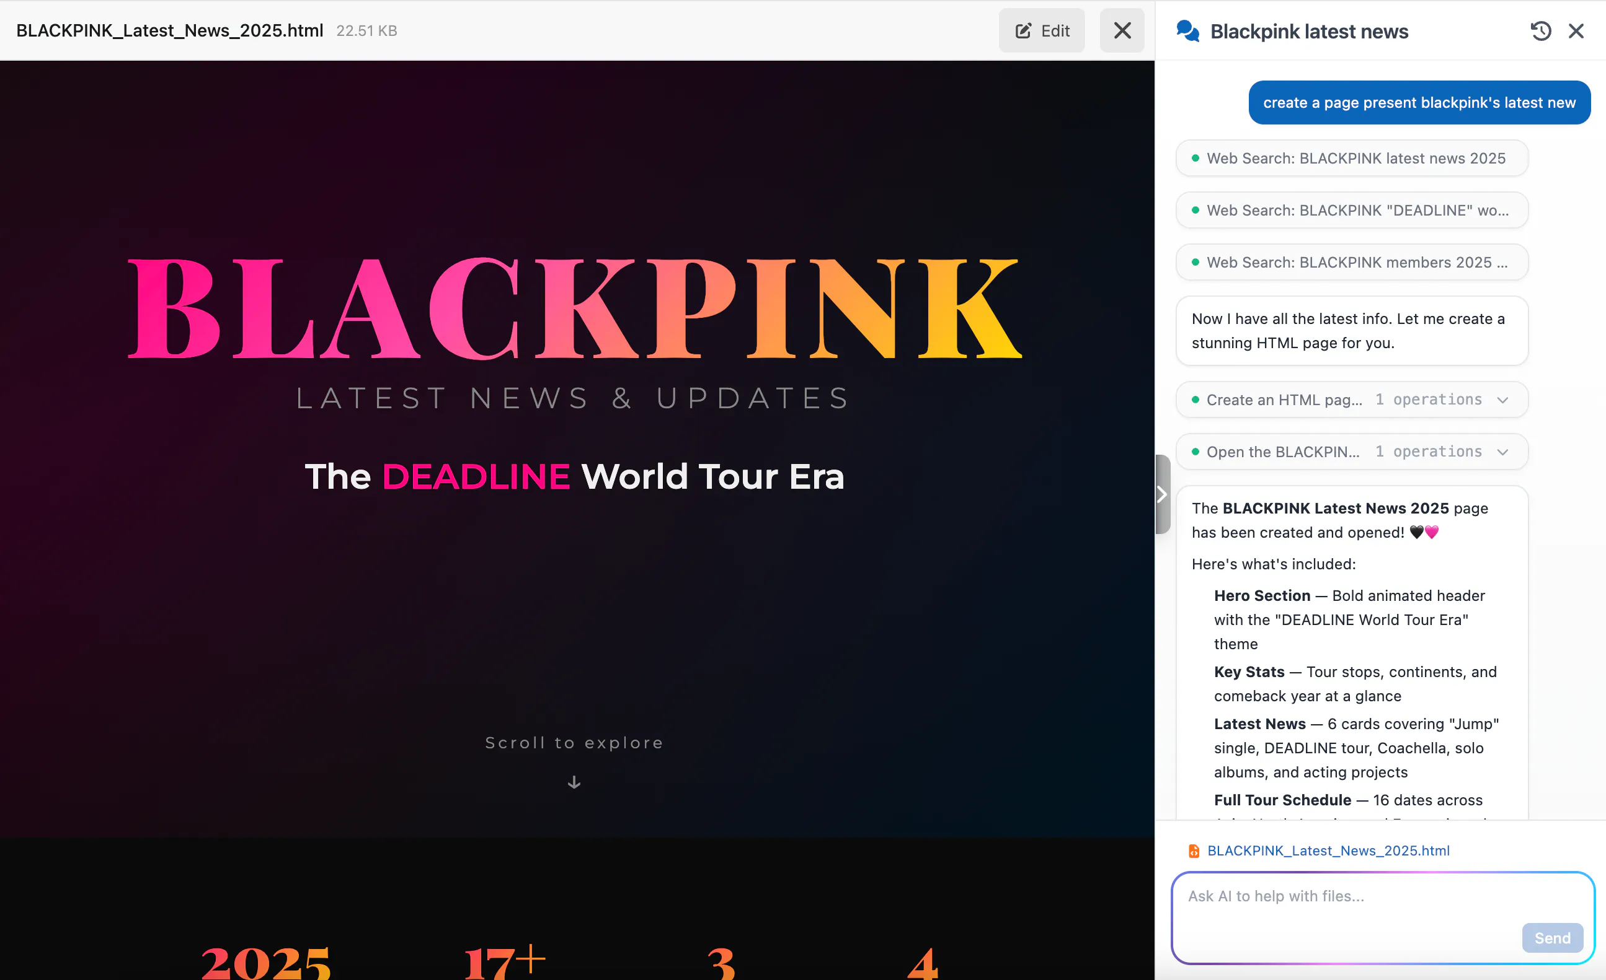Click the Edit button for the HTML file
The height and width of the screenshot is (980, 1606).
tap(1042, 30)
